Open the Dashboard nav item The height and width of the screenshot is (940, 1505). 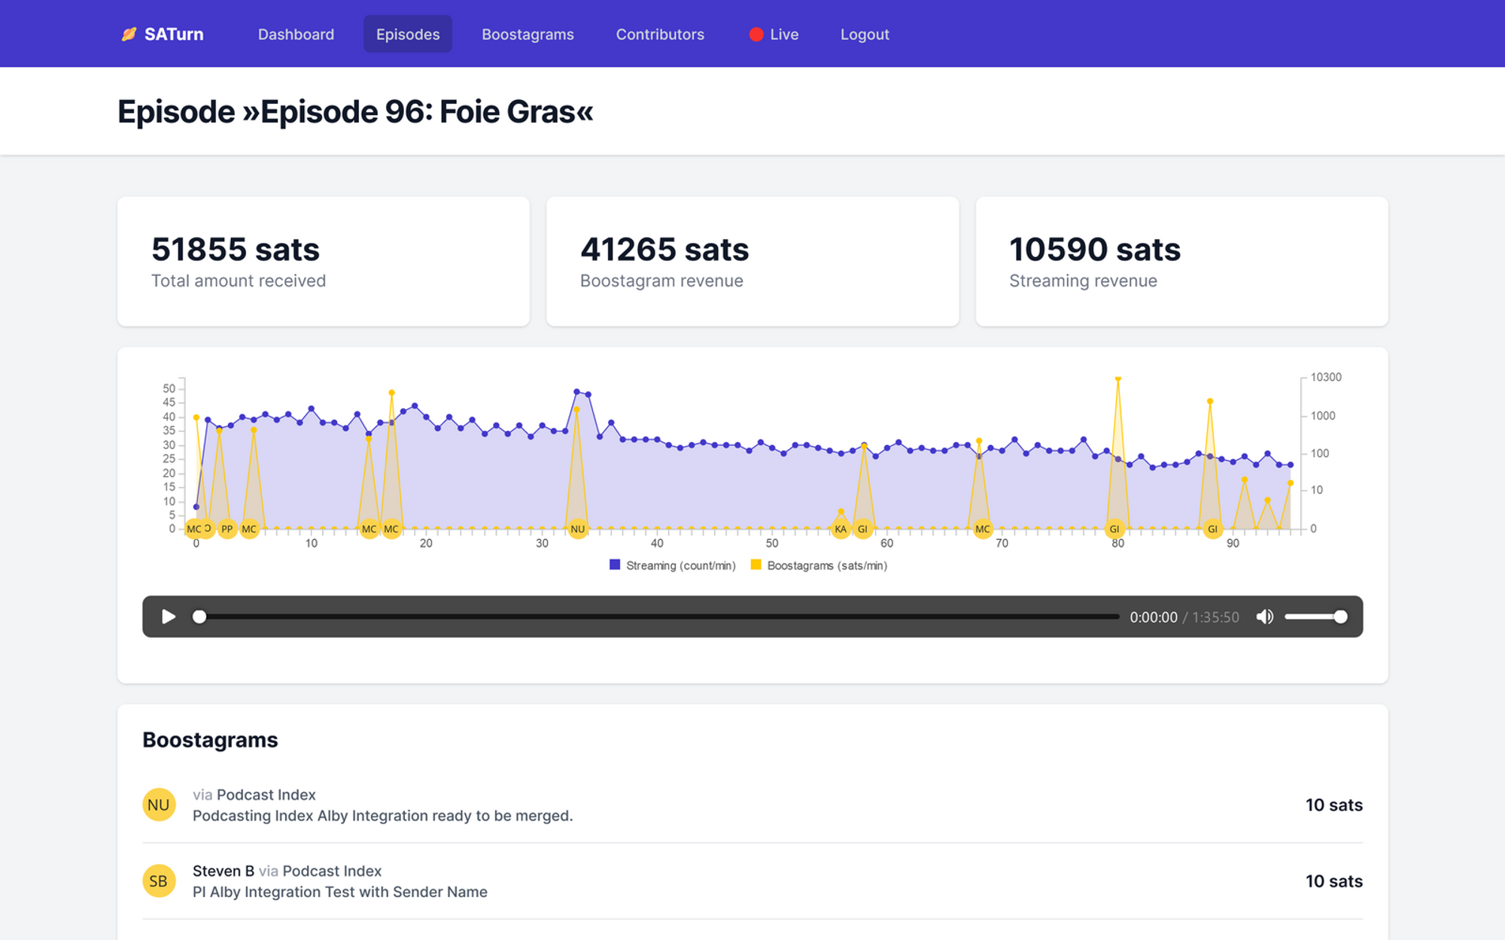click(x=296, y=35)
